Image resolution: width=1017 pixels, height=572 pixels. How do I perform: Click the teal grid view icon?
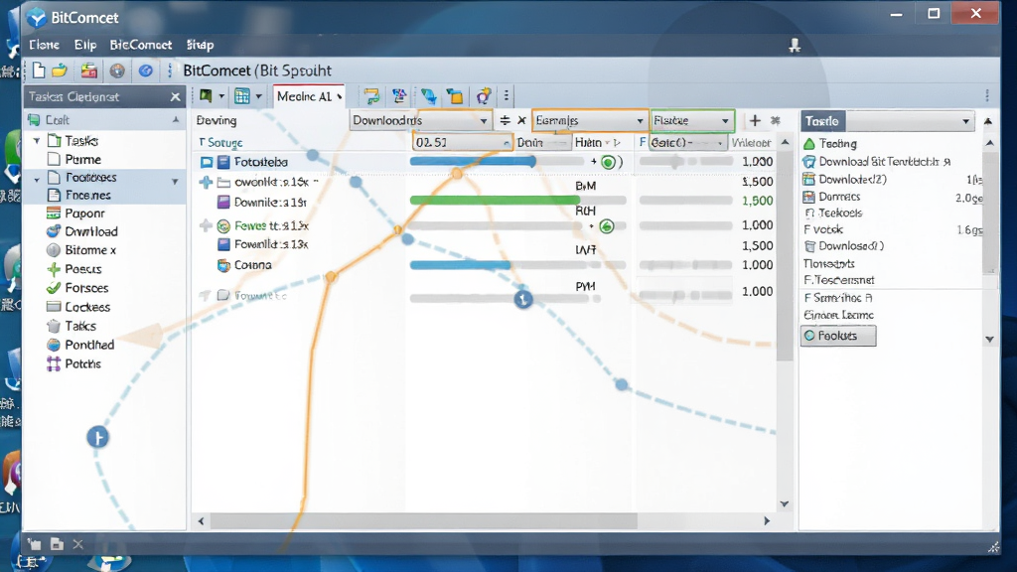(x=242, y=96)
